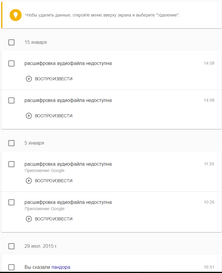This screenshot has height=273, width=222.
Task: Check the first 14:08 entry checkbox
Action: click(x=11, y=63)
